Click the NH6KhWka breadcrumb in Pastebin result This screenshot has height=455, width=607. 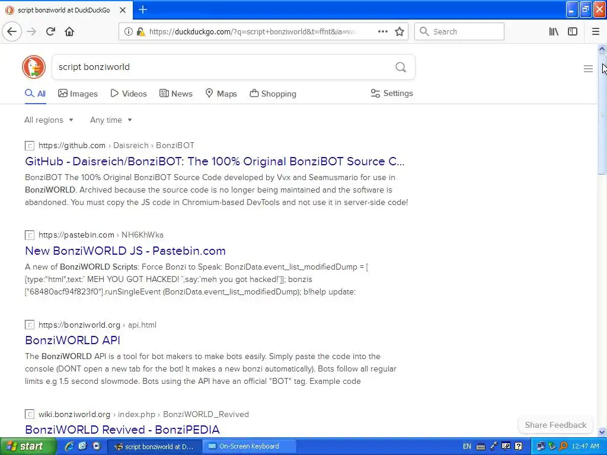coord(142,235)
